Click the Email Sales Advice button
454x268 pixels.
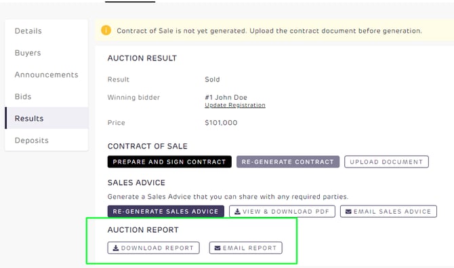coord(388,212)
